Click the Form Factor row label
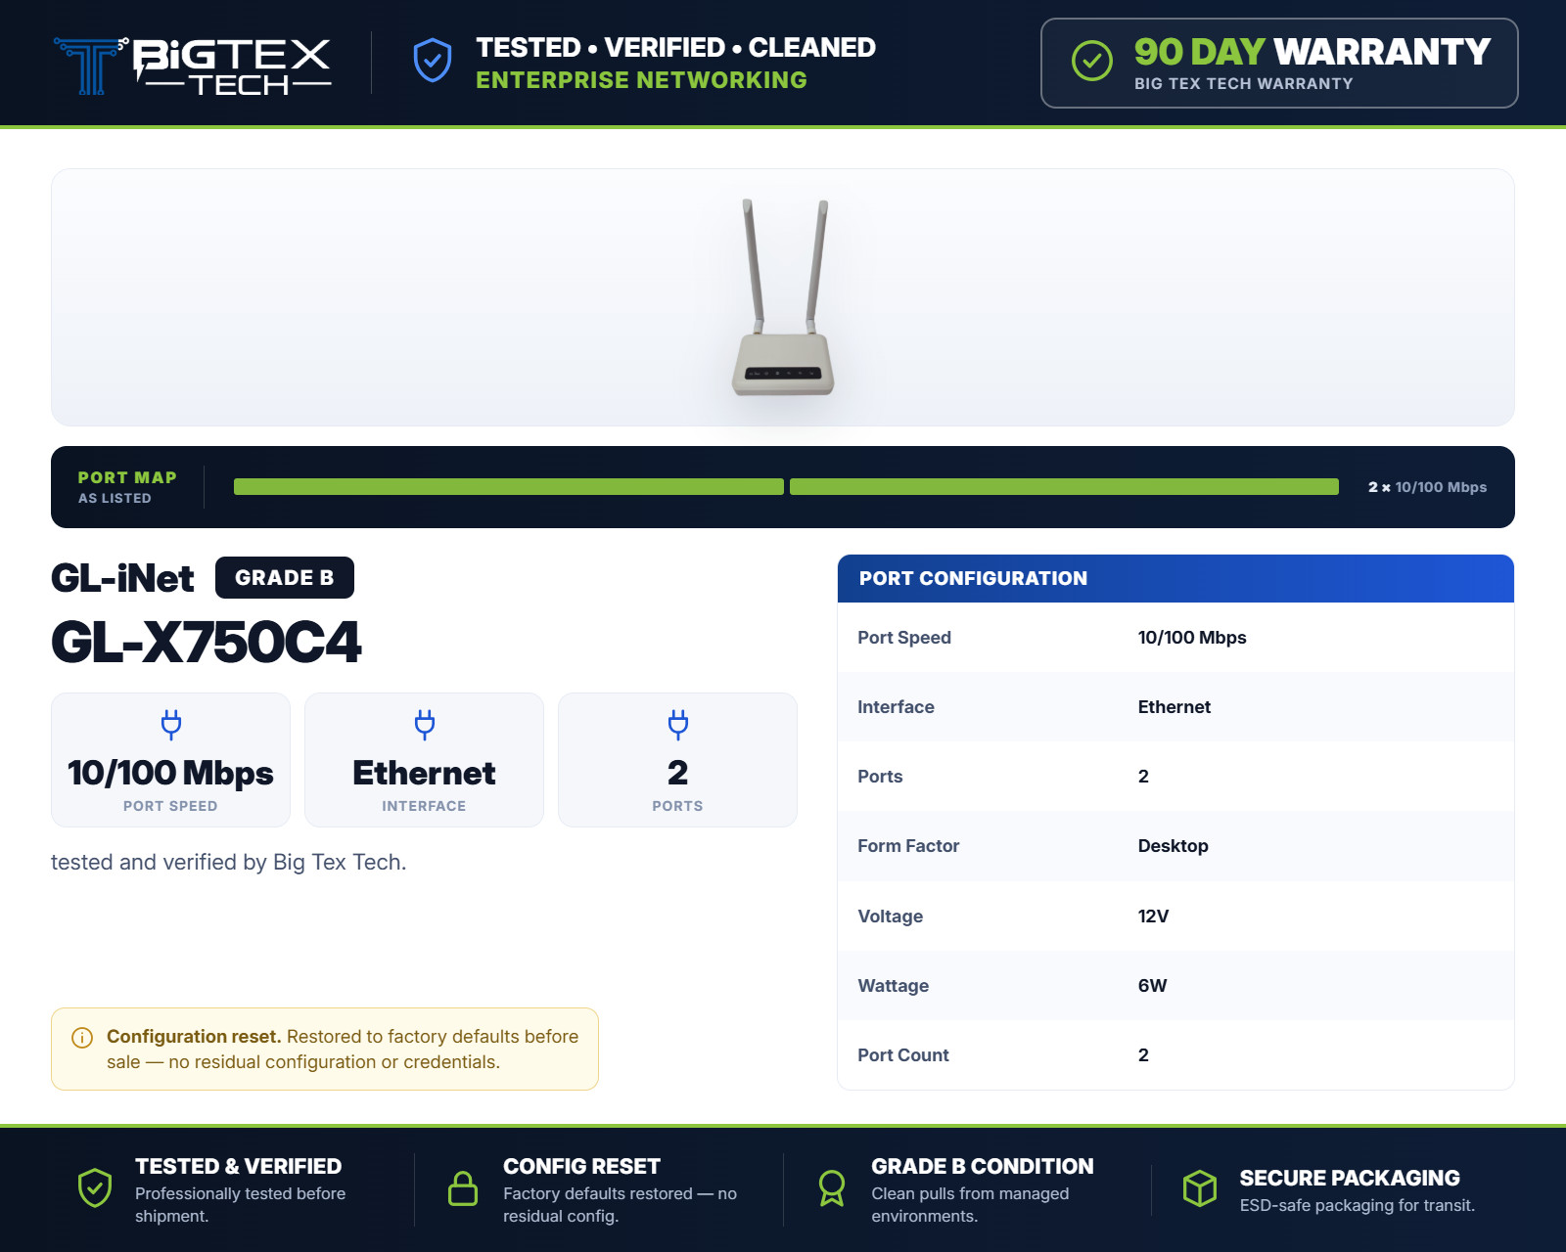 coord(908,846)
